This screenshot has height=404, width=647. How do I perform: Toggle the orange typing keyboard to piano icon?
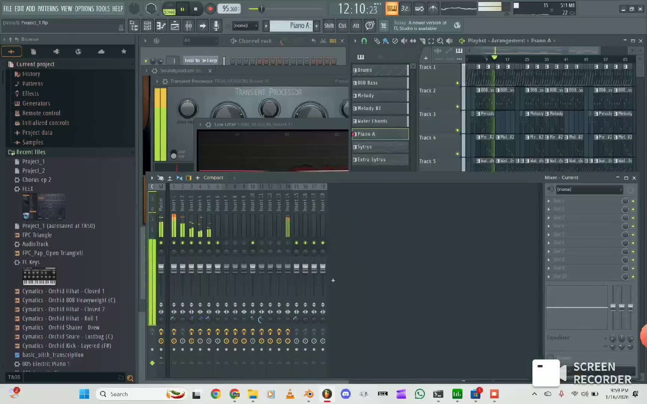pyautogui.click(x=392, y=8)
